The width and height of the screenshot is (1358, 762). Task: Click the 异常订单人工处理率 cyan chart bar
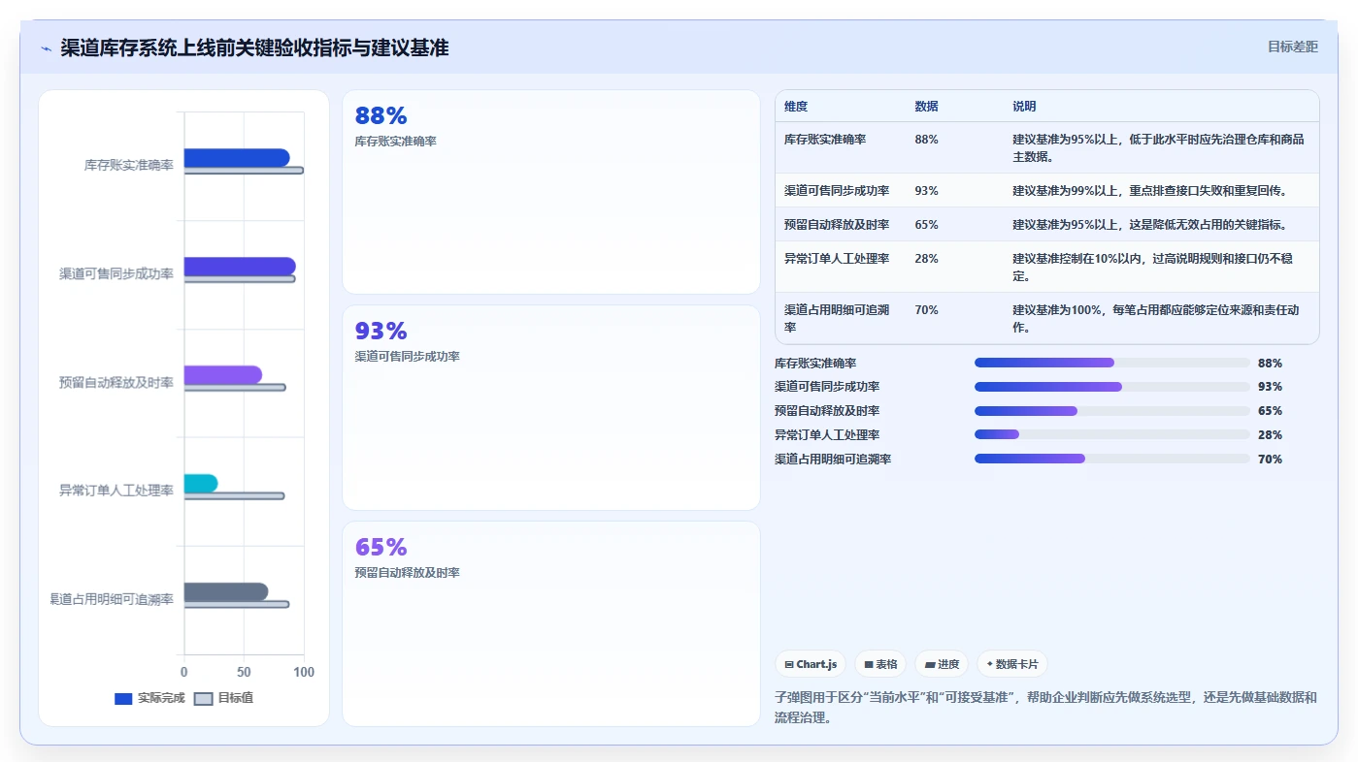[x=201, y=484]
